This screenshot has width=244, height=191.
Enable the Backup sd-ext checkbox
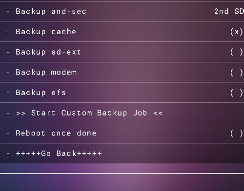[x=237, y=52]
